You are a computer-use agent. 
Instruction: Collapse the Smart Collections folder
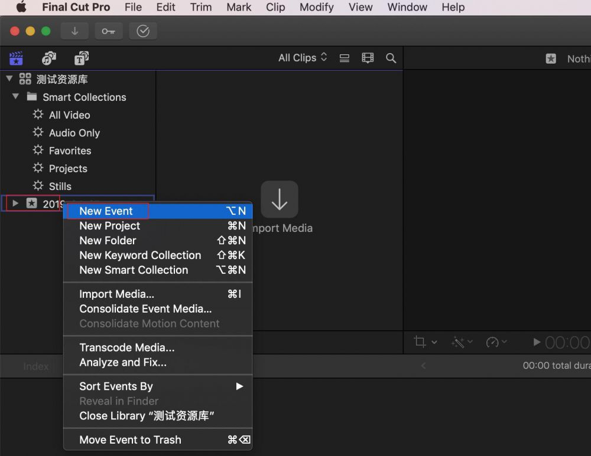pos(15,96)
